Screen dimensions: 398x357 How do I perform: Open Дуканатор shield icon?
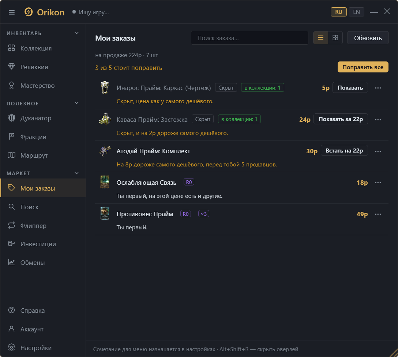click(11, 118)
